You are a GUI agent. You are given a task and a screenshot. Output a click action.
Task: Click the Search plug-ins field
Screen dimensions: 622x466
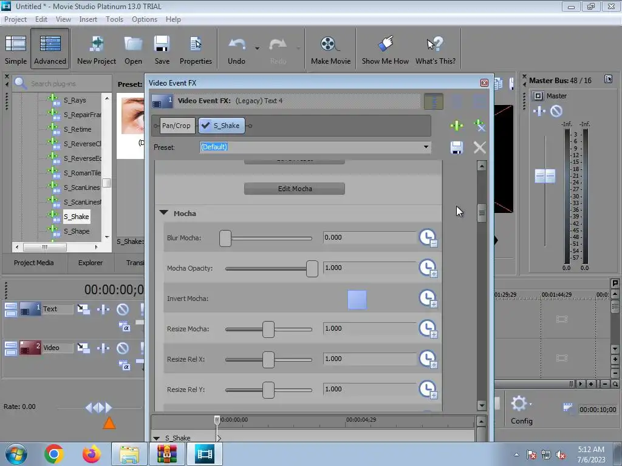point(63,84)
